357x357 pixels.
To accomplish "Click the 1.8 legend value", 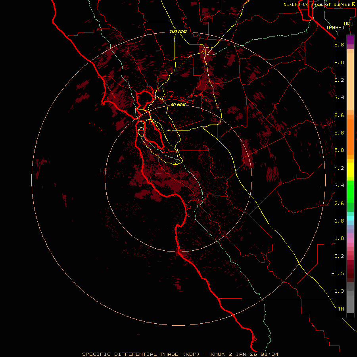I will point(339,221).
